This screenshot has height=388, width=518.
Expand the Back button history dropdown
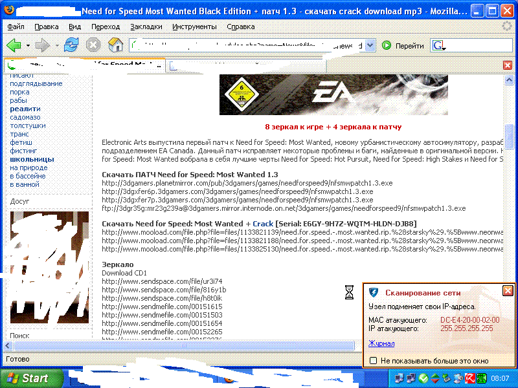[28, 45]
